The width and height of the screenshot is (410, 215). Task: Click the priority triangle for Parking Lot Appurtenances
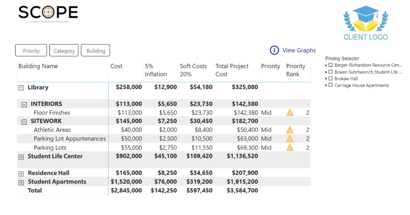tap(290, 139)
